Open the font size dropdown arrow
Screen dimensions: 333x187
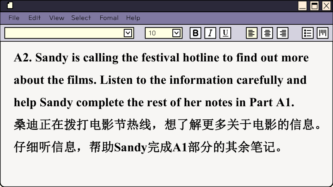pyautogui.click(x=177, y=33)
